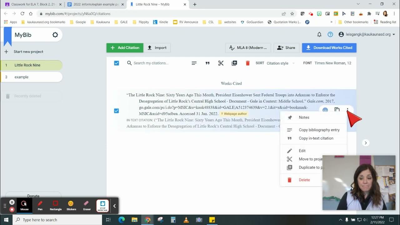Switch to the Classwork for ELA 7 tab
400x225 pixels.
coord(32,4)
